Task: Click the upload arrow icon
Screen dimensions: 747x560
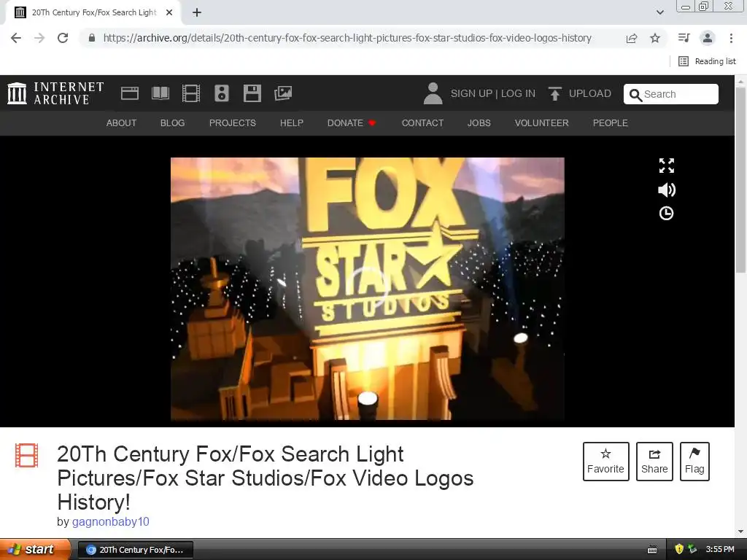Action: (554, 93)
